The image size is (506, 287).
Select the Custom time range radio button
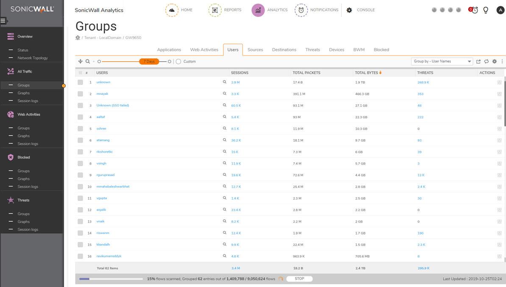click(x=178, y=61)
